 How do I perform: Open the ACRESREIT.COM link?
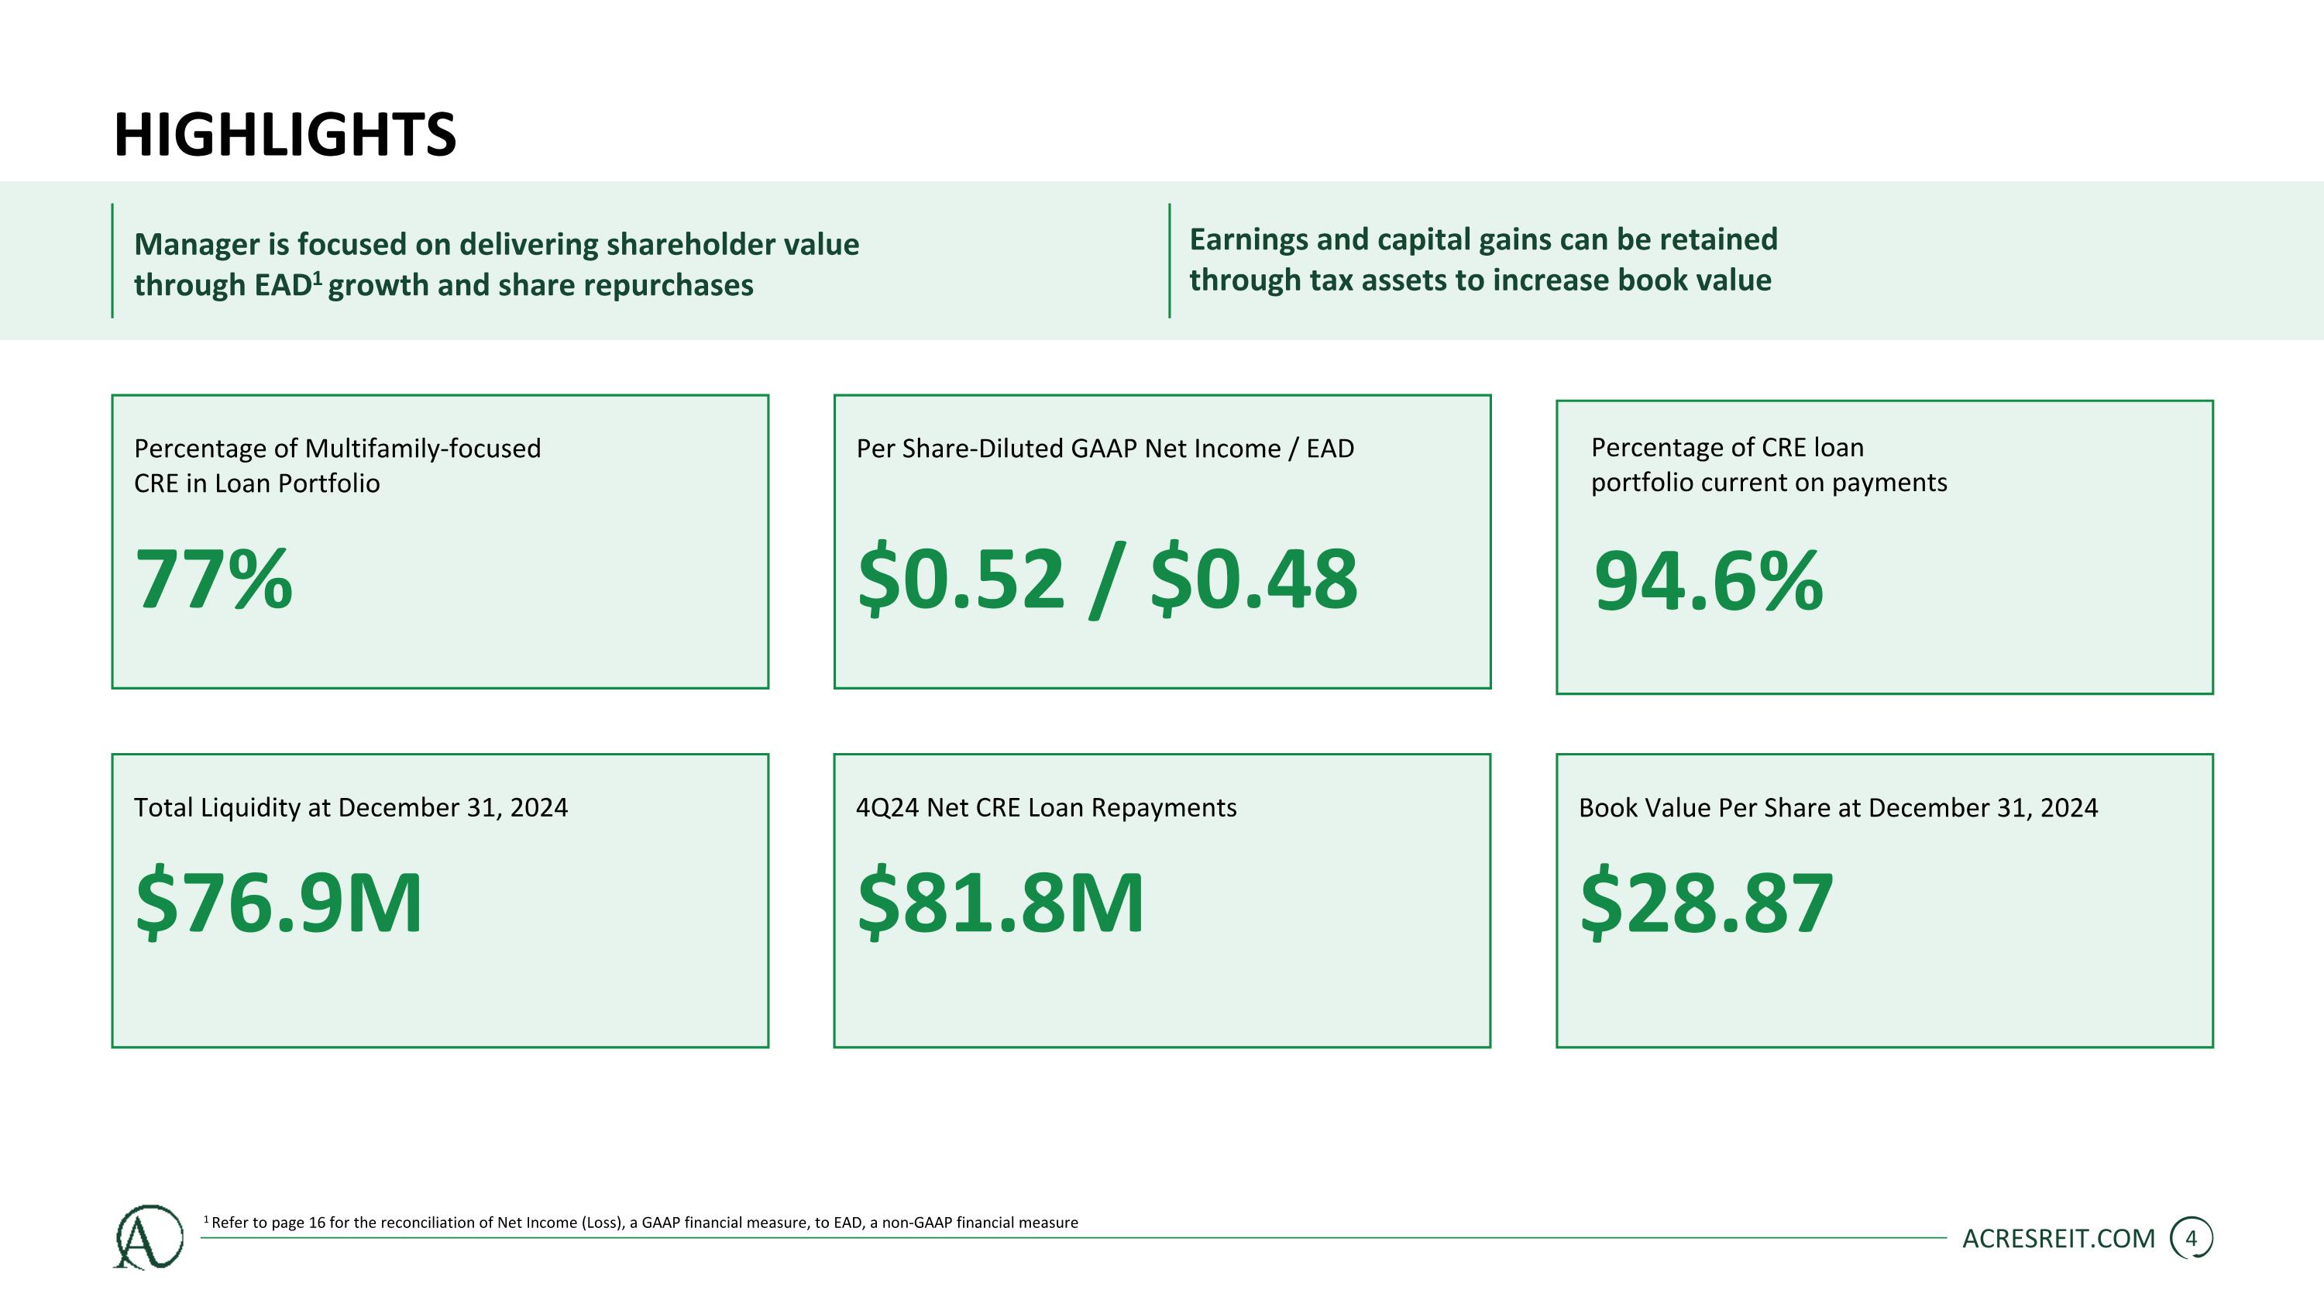coord(2058,1240)
